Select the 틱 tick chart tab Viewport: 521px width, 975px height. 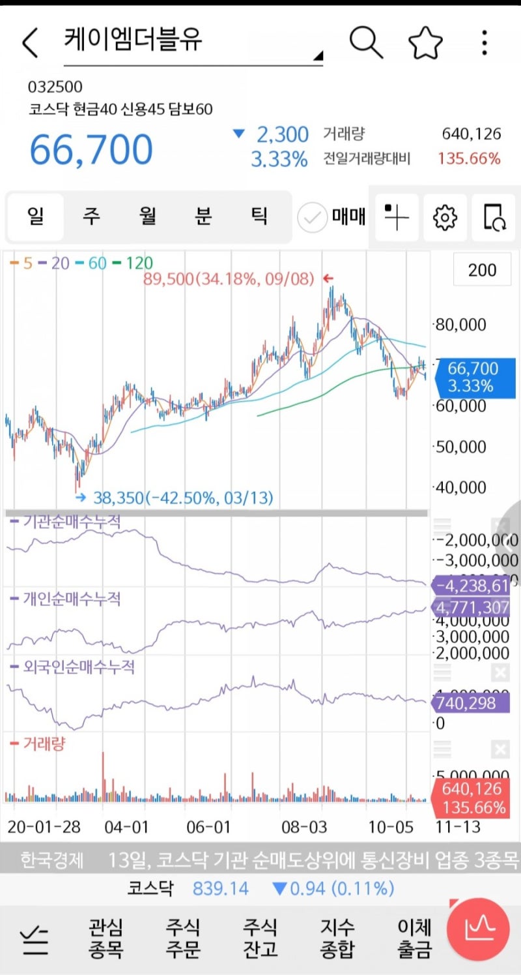click(x=259, y=217)
